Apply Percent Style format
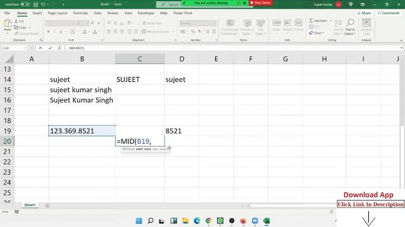 [x=193, y=32]
